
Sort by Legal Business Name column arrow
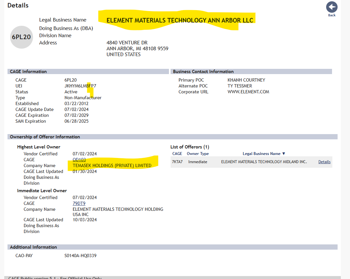[284, 154]
